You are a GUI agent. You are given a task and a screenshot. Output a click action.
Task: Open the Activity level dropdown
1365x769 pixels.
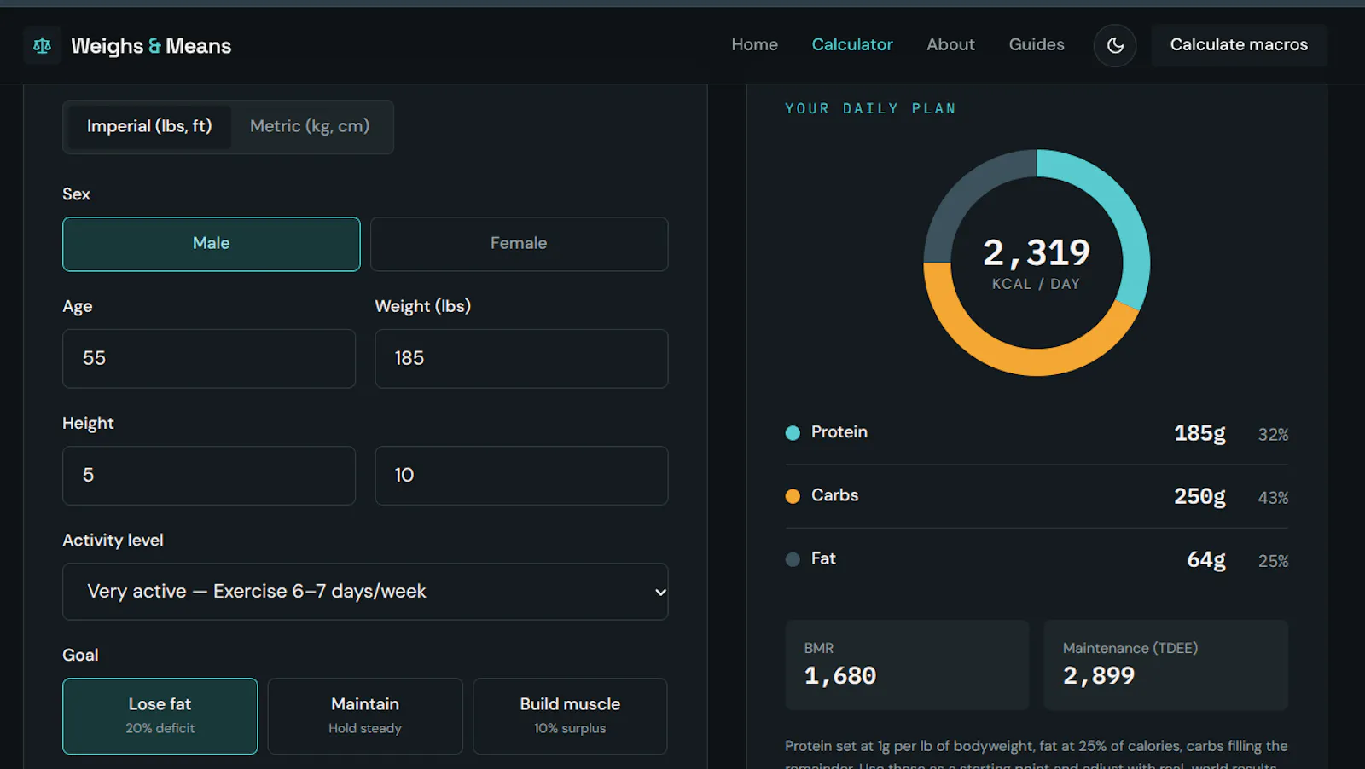click(365, 592)
